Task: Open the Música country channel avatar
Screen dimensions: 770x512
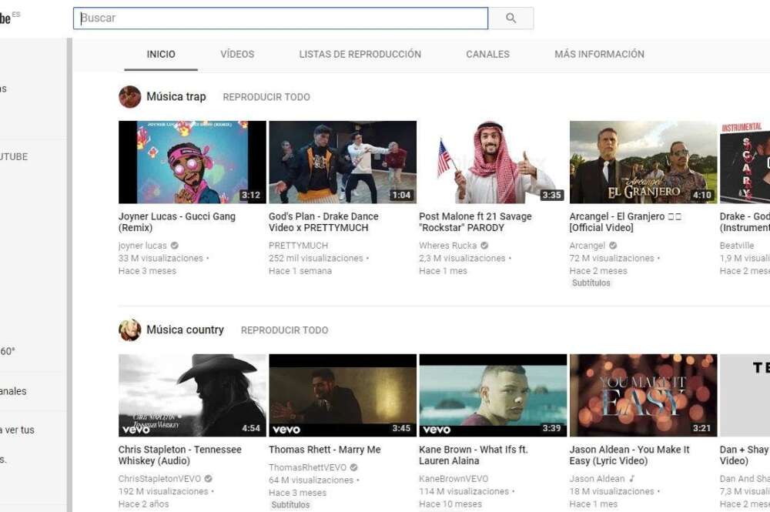Action: (x=129, y=330)
